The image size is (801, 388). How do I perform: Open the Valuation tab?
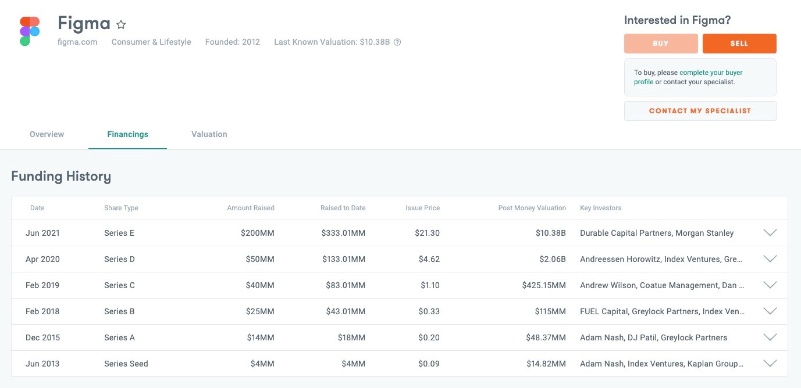[x=208, y=134]
